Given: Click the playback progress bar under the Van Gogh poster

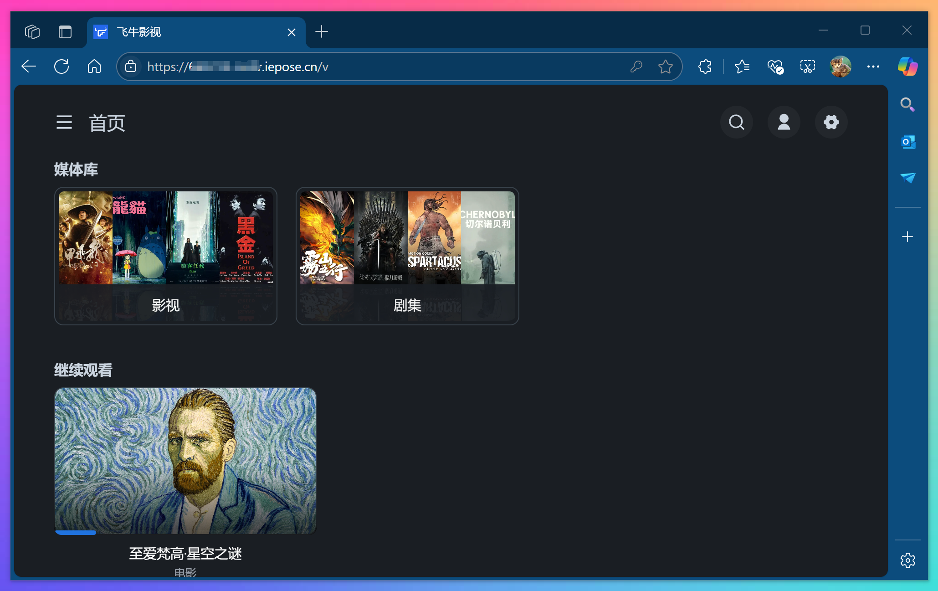Looking at the screenshot, I should 75,532.
